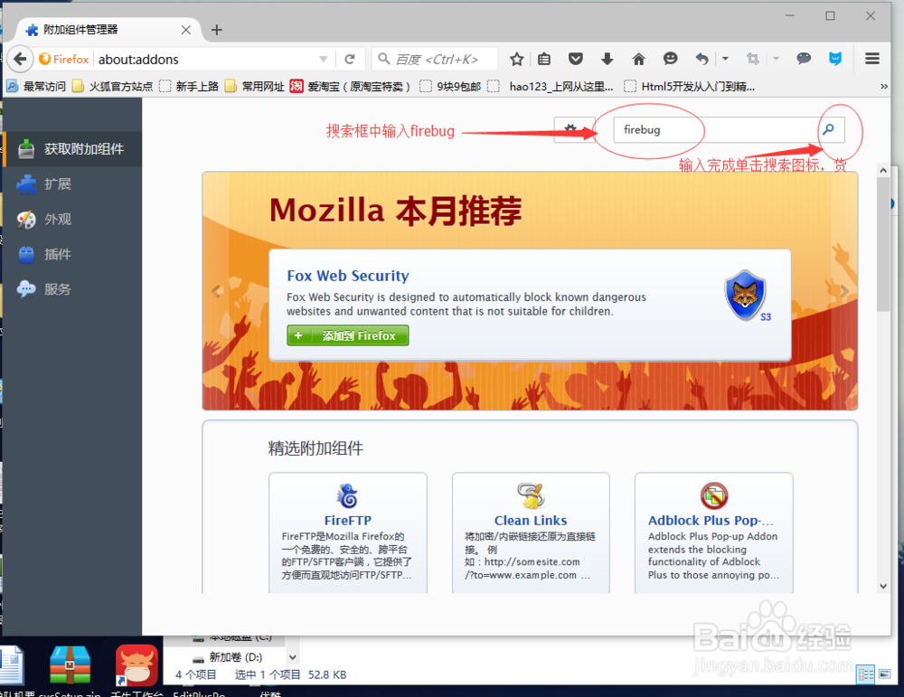Open the 新手上路 bookmark
904x697 pixels.
[x=189, y=87]
